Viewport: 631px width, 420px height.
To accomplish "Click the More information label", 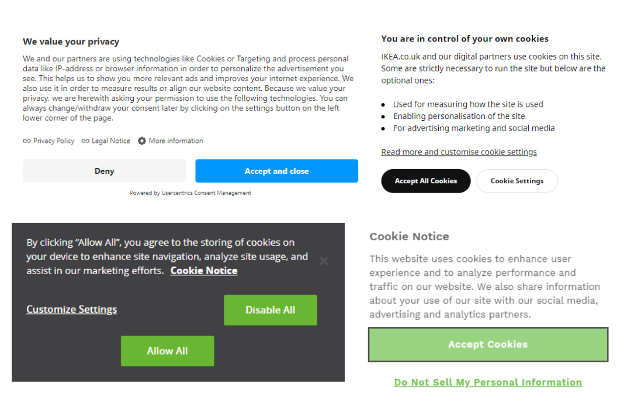I will [x=175, y=141].
